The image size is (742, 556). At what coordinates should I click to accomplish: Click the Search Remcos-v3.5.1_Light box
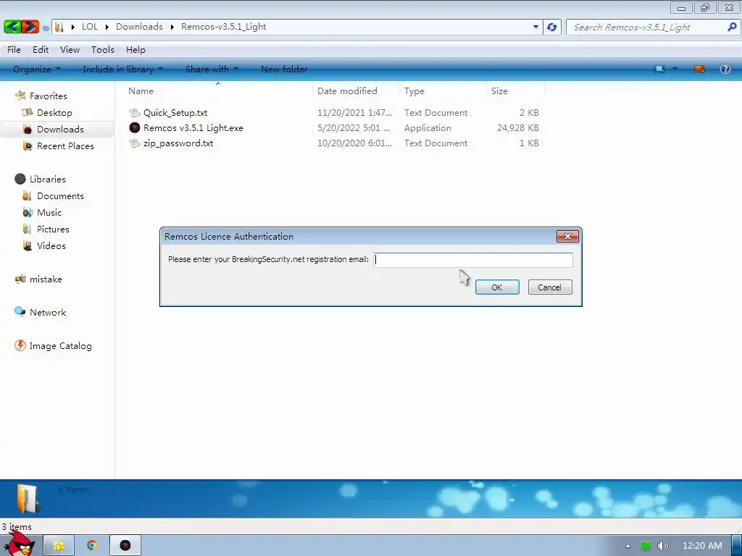[653, 27]
